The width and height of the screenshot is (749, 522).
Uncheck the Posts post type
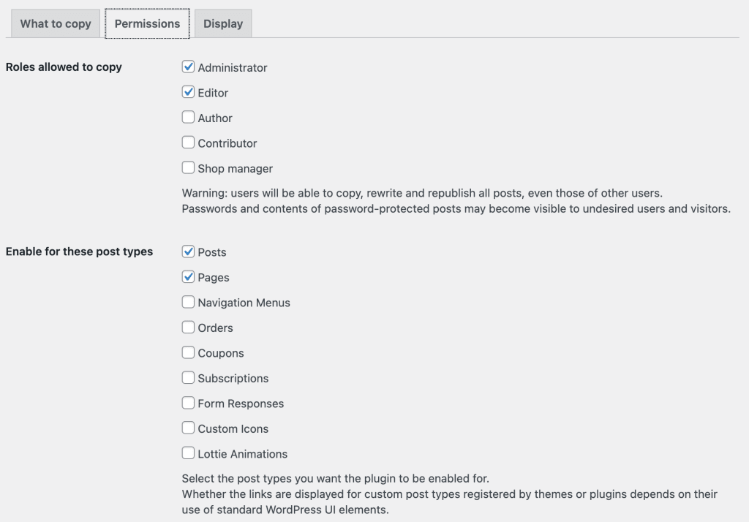(x=188, y=251)
